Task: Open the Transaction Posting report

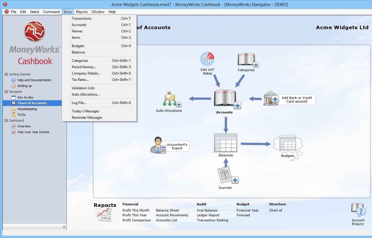Action: coord(213,220)
